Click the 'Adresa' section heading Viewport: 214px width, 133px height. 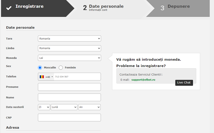pos(13,128)
